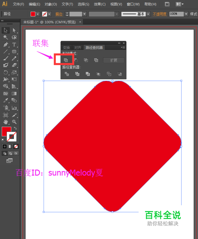Select the Blob Brush tool

coord(6,65)
